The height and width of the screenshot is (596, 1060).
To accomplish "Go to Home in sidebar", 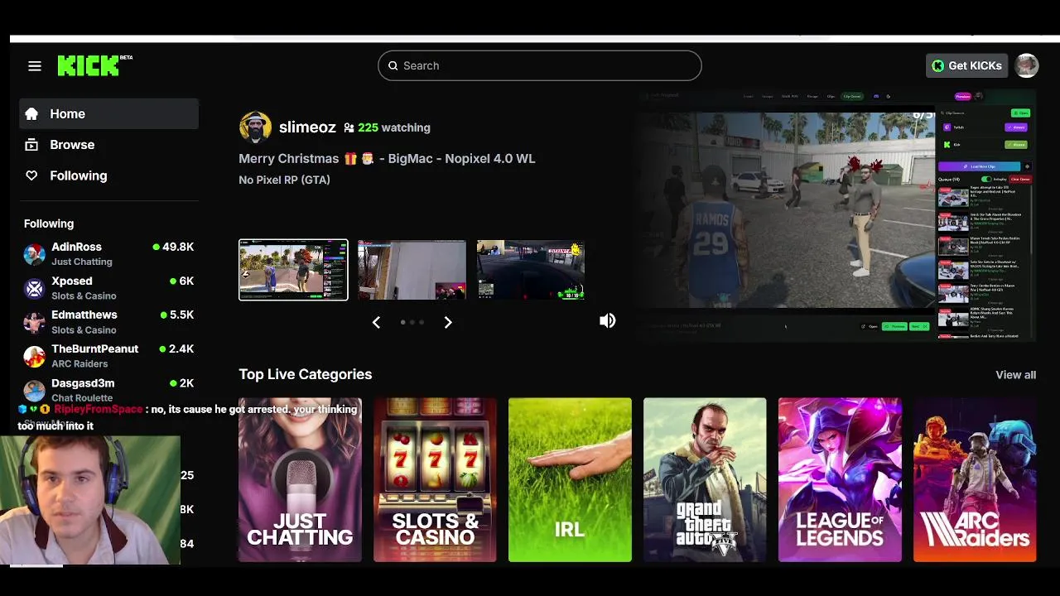I will (109, 114).
